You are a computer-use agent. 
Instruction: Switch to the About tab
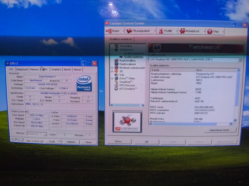coord(77,69)
